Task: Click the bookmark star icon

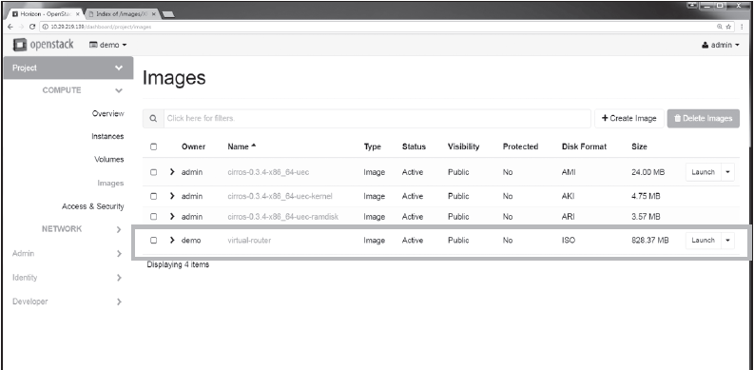Action: pyautogui.click(x=728, y=27)
